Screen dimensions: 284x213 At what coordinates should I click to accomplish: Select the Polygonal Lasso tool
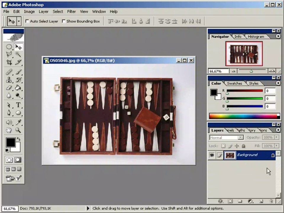(x=9, y=54)
